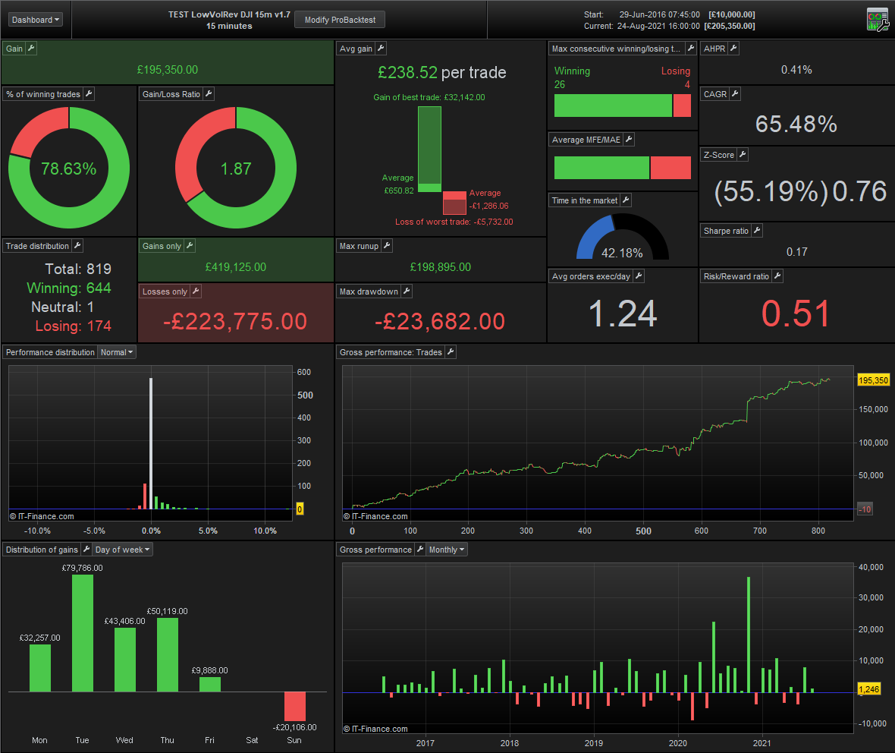The width and height of the screenshot is (895, 753).
Task: Click the Z-Score (55.19%) 0.76 value
Action: point(800,191)
